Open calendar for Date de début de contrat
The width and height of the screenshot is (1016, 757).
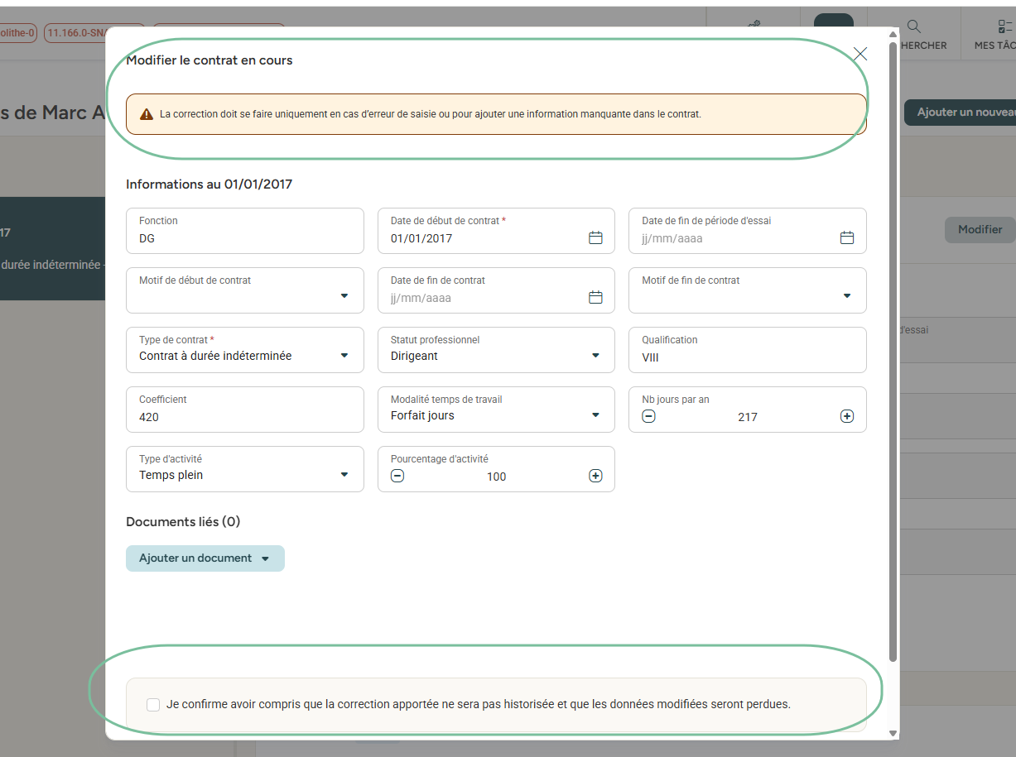click(595, 238)
